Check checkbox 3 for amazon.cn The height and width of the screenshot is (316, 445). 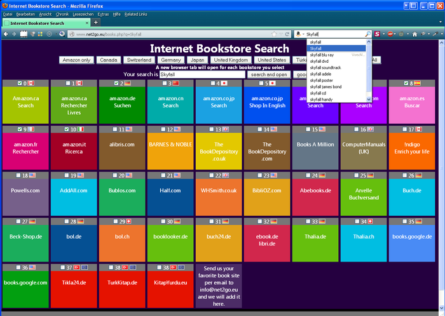click(x=165, y=83)
